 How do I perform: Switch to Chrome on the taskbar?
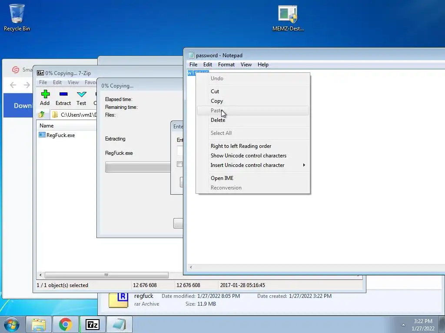tap(66, 324)
